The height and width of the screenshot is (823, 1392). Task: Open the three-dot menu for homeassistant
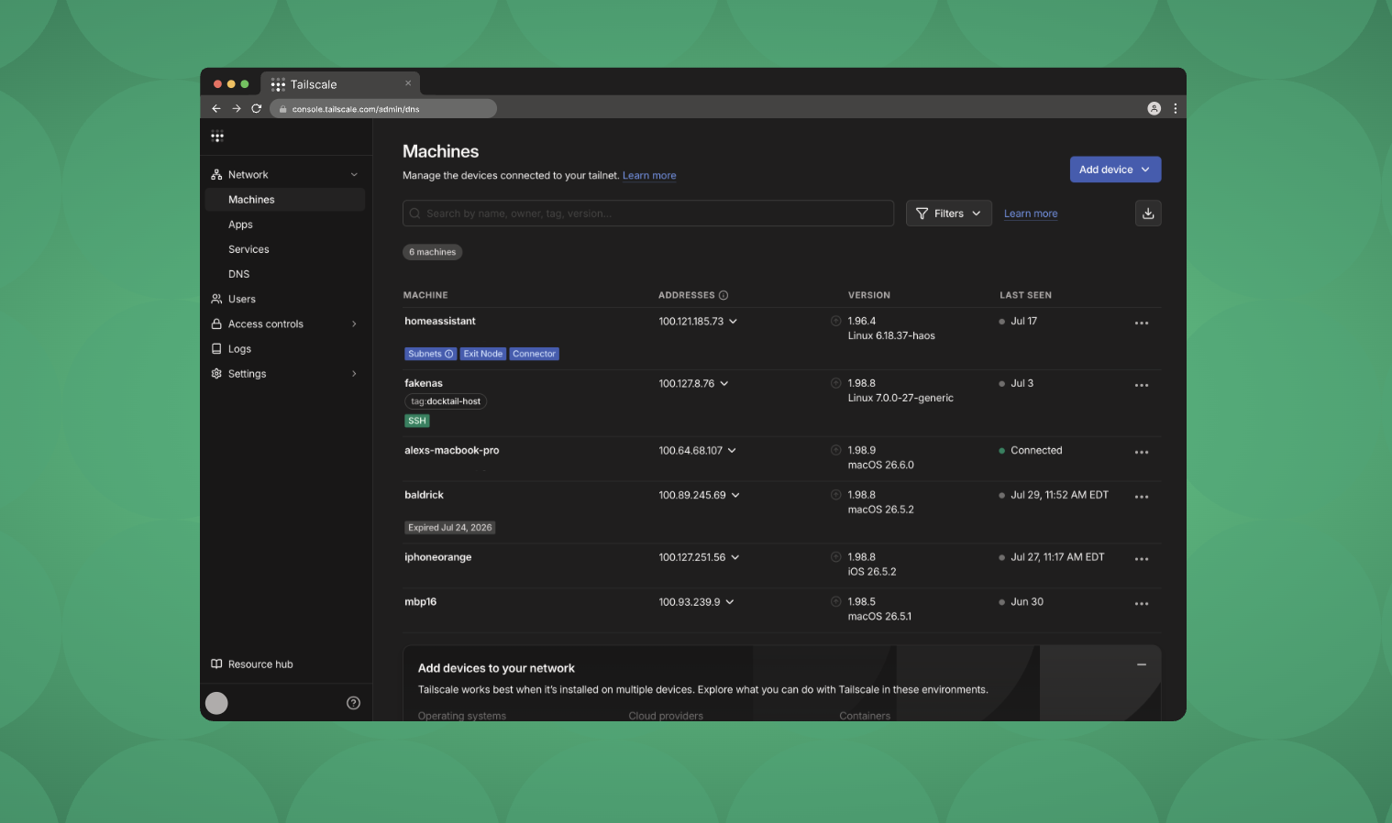point(1142,323)
